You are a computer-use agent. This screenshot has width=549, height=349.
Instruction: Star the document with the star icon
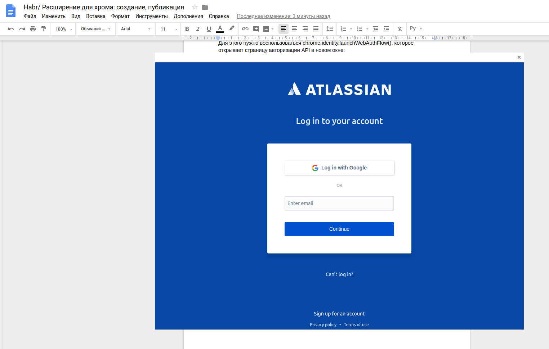pos(195,7)
